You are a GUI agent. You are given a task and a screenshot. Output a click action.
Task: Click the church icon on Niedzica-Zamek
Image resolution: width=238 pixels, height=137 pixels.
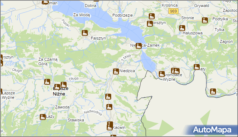click(x=138, y=46)
